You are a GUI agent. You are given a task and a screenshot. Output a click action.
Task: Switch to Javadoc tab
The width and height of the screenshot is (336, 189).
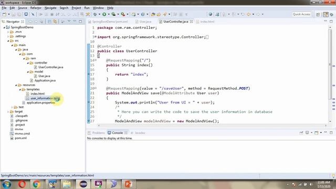point(138,133)
